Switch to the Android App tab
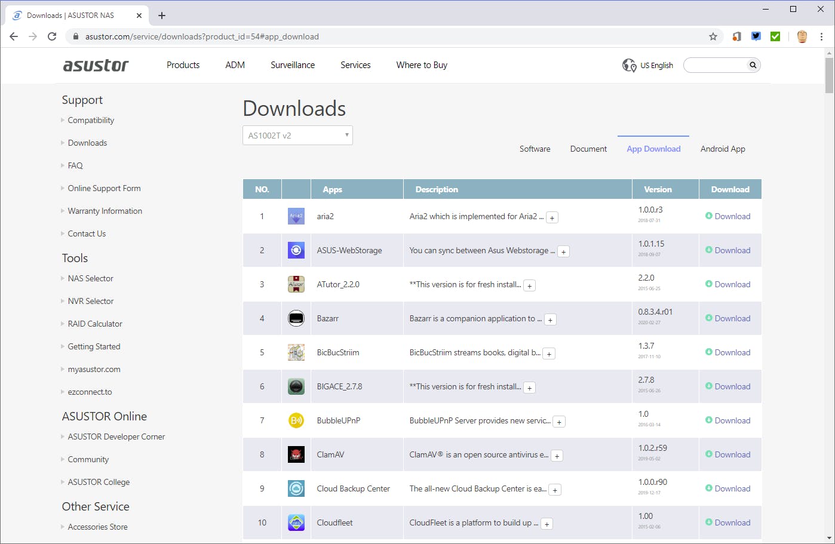835x544 pixels. coord(722,149)
